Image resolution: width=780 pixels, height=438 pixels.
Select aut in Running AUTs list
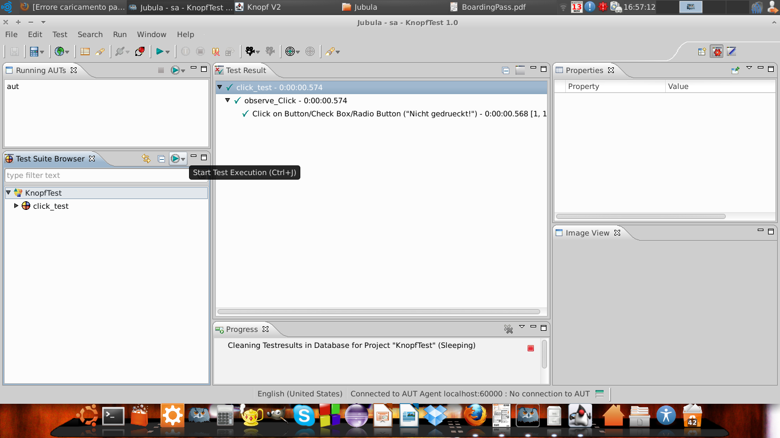(x=13, y=86)
